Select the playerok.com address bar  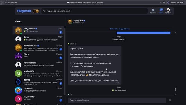[x=12, y=3]
